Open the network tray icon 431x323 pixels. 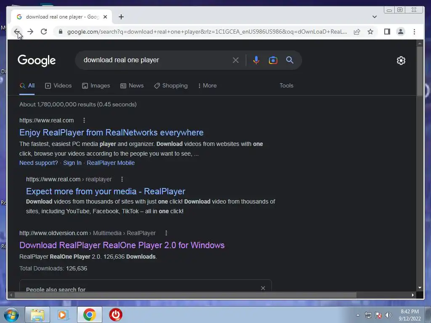(x=368, y=315)
